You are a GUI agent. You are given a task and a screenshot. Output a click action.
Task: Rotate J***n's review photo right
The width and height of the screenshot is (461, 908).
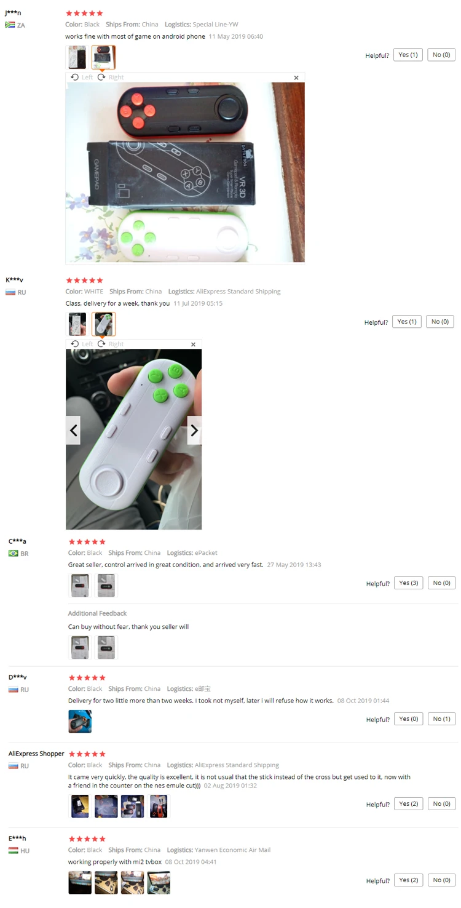(x=111, y=78)
